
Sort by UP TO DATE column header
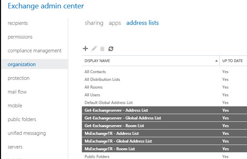(x=233, y=61)
